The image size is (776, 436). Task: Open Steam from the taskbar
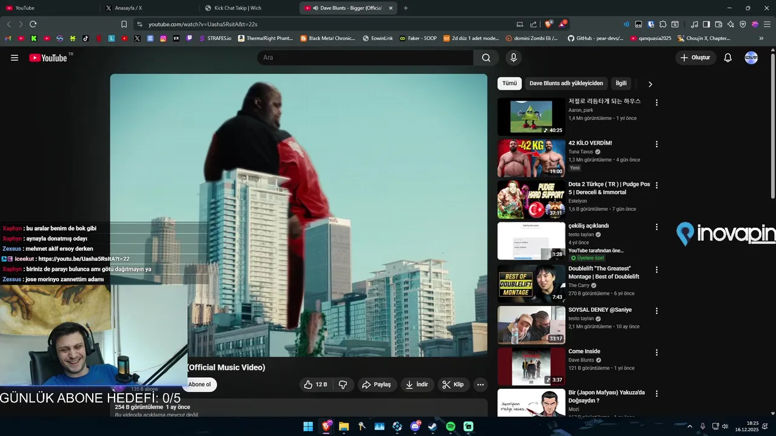[x=433, y=426]
